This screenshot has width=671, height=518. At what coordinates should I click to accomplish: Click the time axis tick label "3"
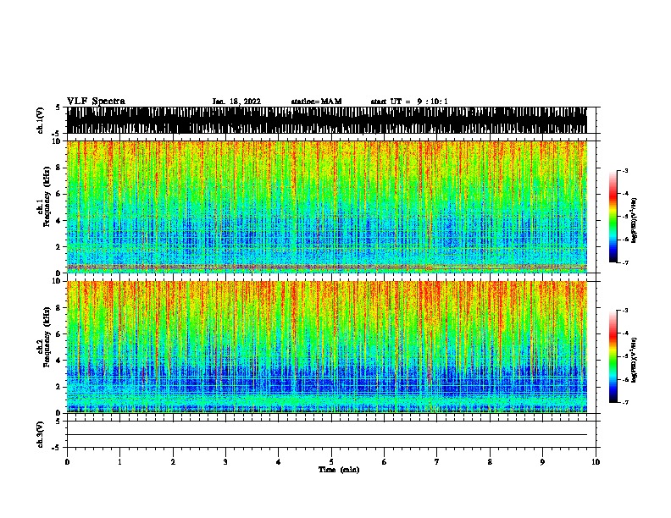(225, 462)
